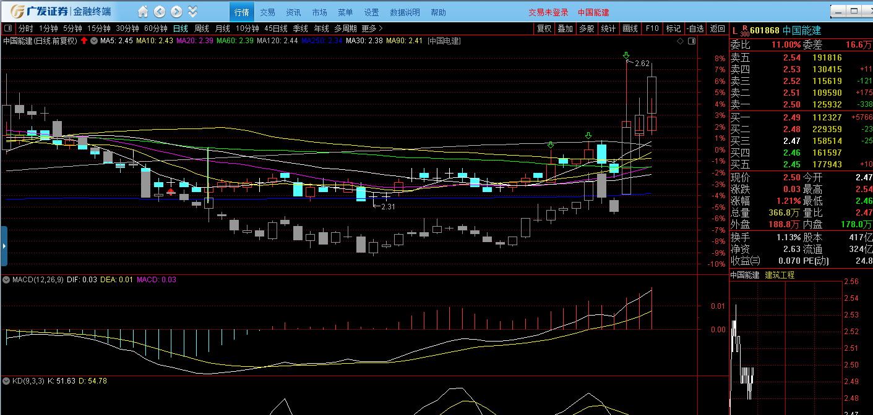Select the 日线 period

pos(181,28)
